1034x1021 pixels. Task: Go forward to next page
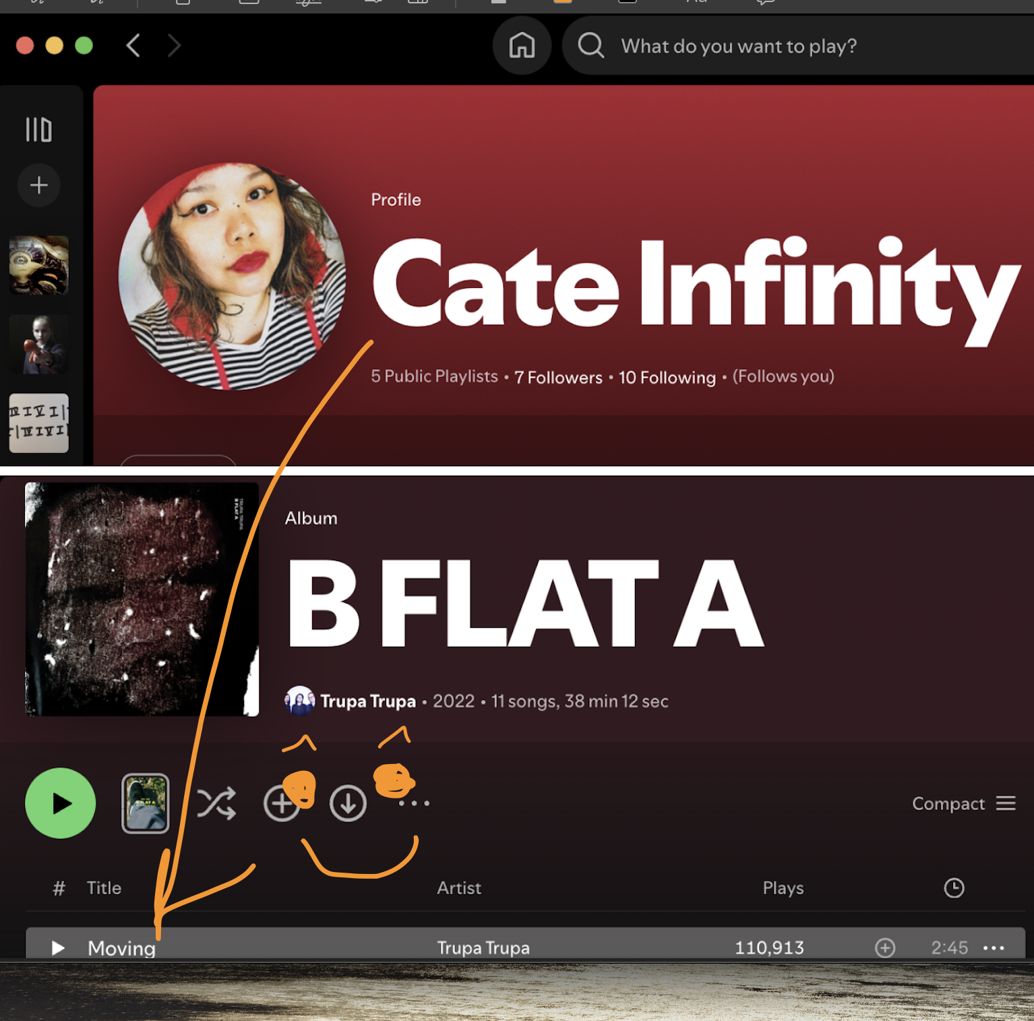coord(174,46)
